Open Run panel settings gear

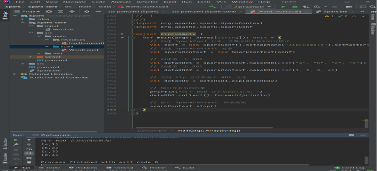pos(351,135)
